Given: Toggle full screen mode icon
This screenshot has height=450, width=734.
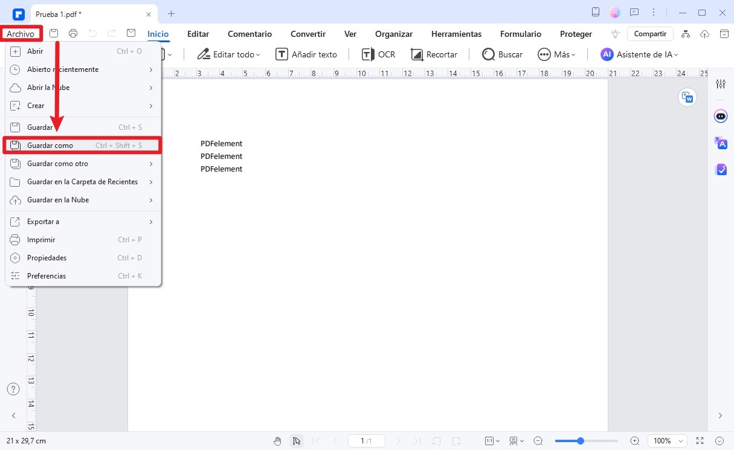Looking at the screenshot, I should click(x=700, y=441).
